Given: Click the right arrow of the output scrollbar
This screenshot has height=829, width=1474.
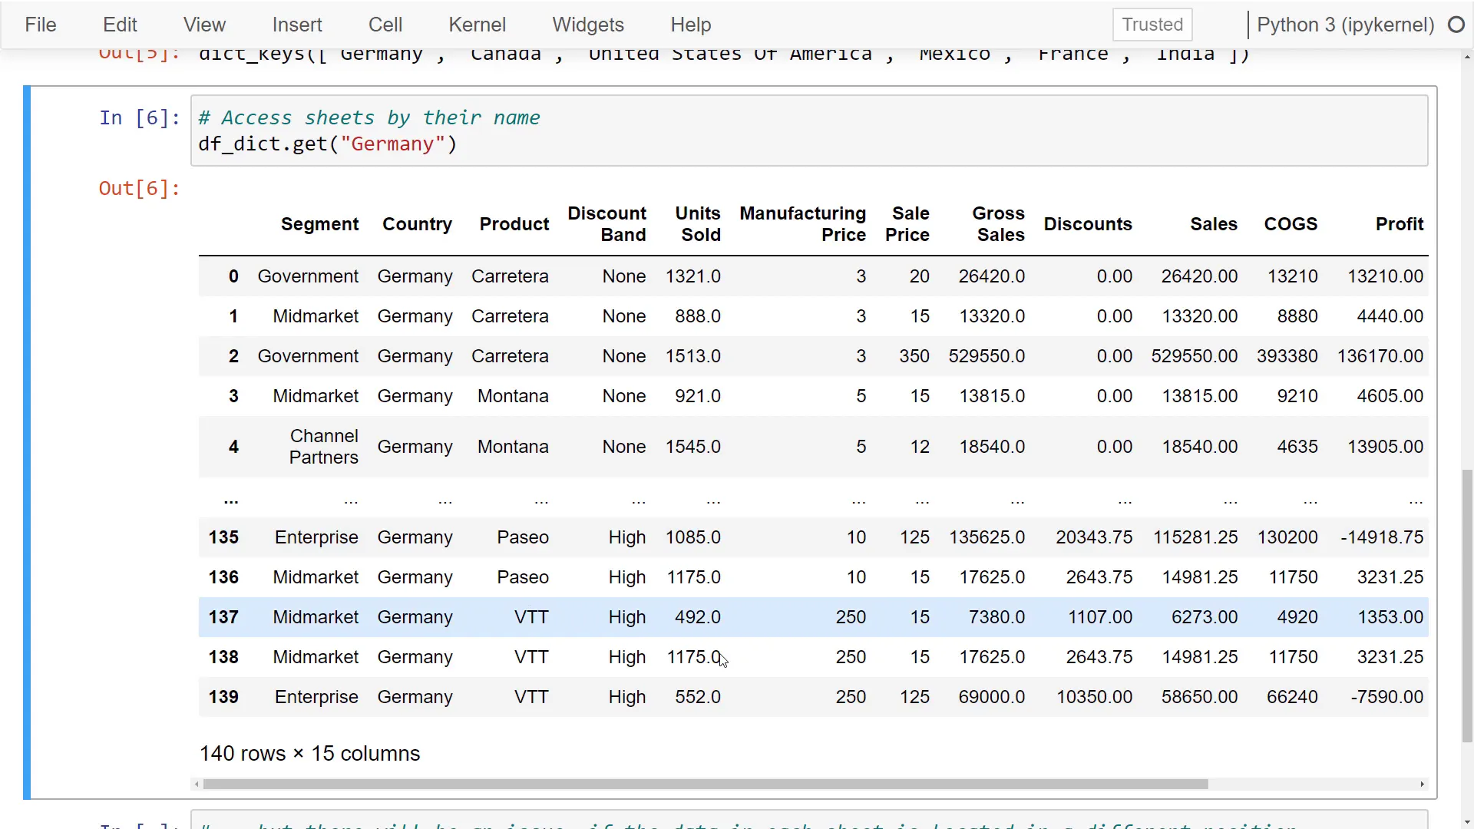Looking at the screenshot, I should point(1422,784).
